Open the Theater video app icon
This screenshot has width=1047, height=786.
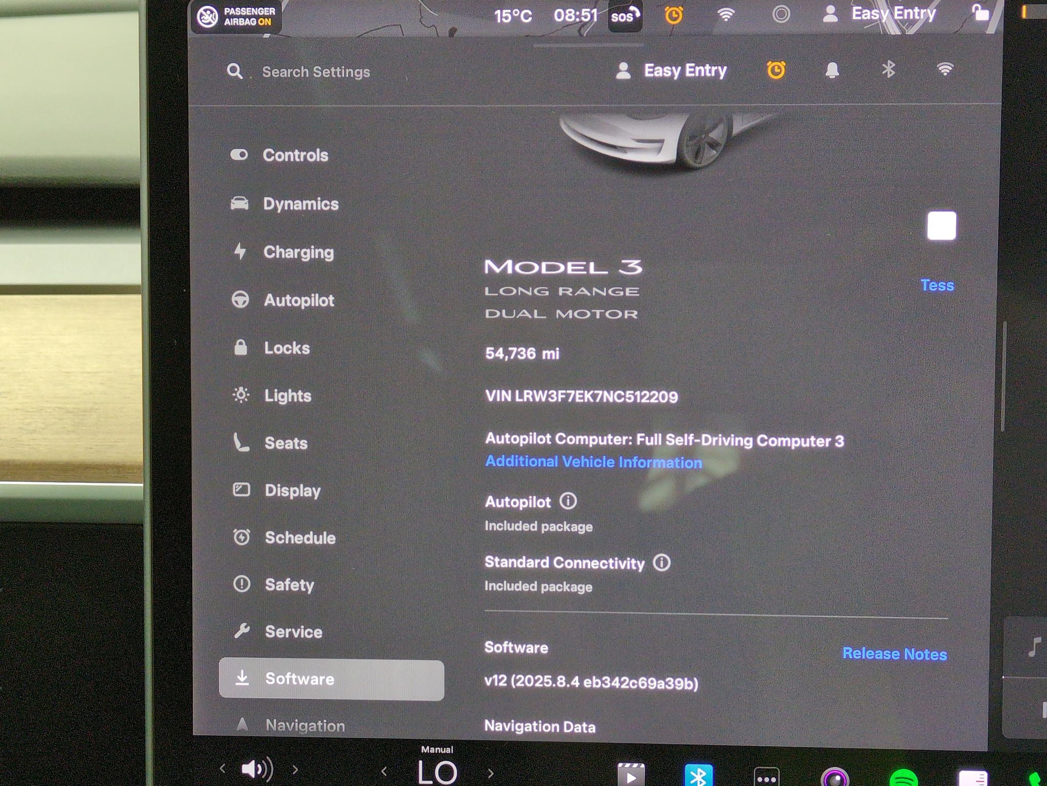(631, 775)
